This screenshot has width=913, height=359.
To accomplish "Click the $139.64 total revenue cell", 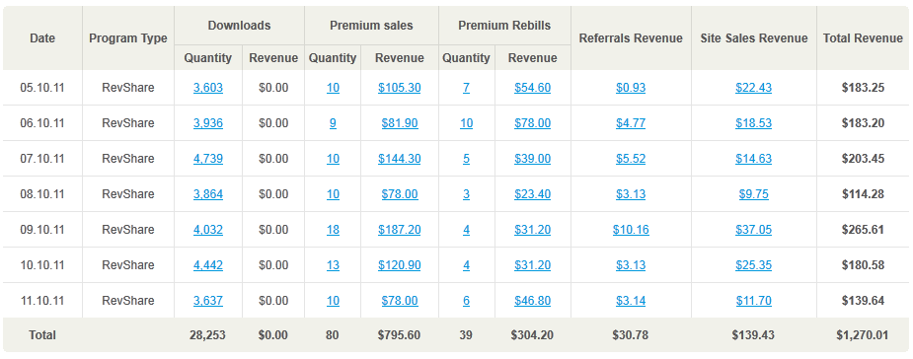I will 863,301.
